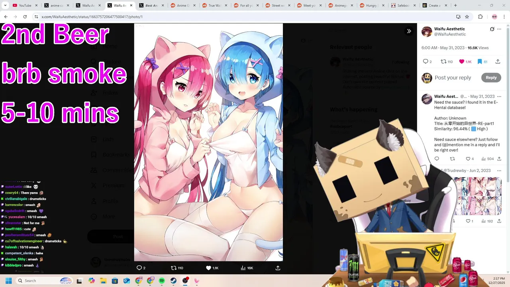
Task: Click the browser back arrow
Action: pos(6,17)
